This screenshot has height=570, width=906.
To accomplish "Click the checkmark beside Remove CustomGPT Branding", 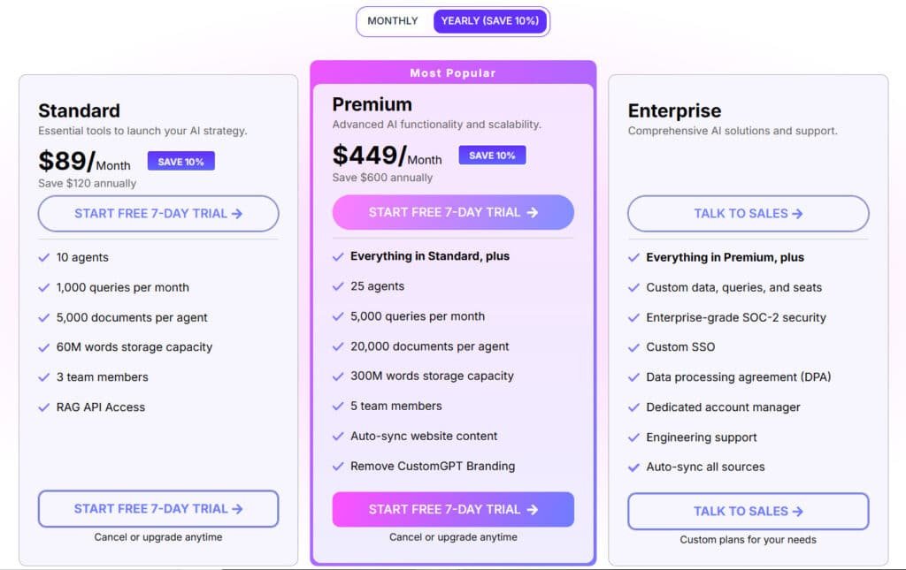I will click(338, 467).
